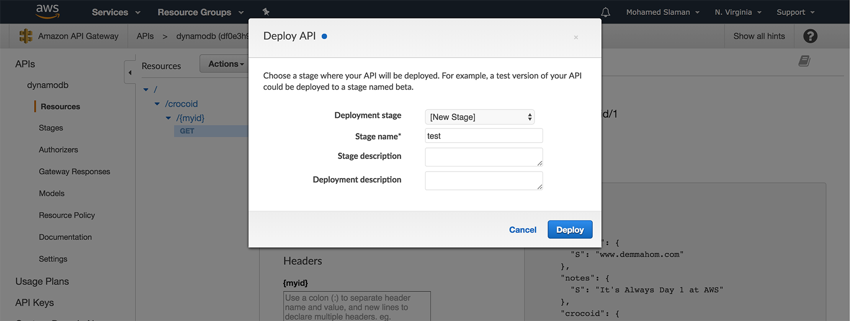Viewport: 850px width, 321px height.
Task: Select the /crocoid resource
Action: click(x=181, y=104)
